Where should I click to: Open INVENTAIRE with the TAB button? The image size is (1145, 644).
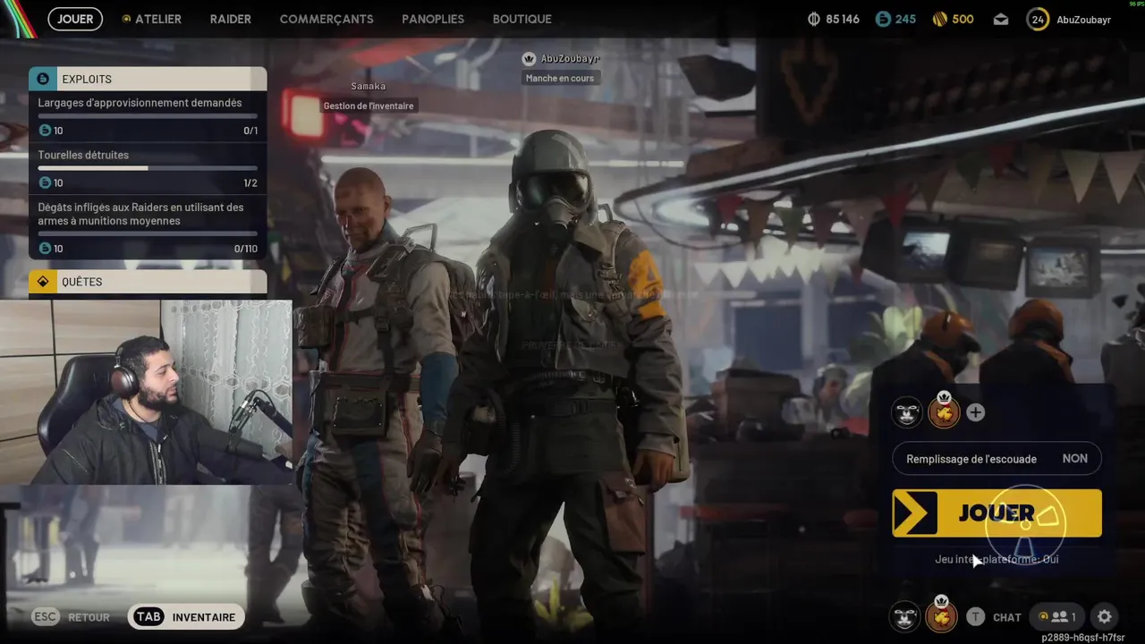(186, 617)
